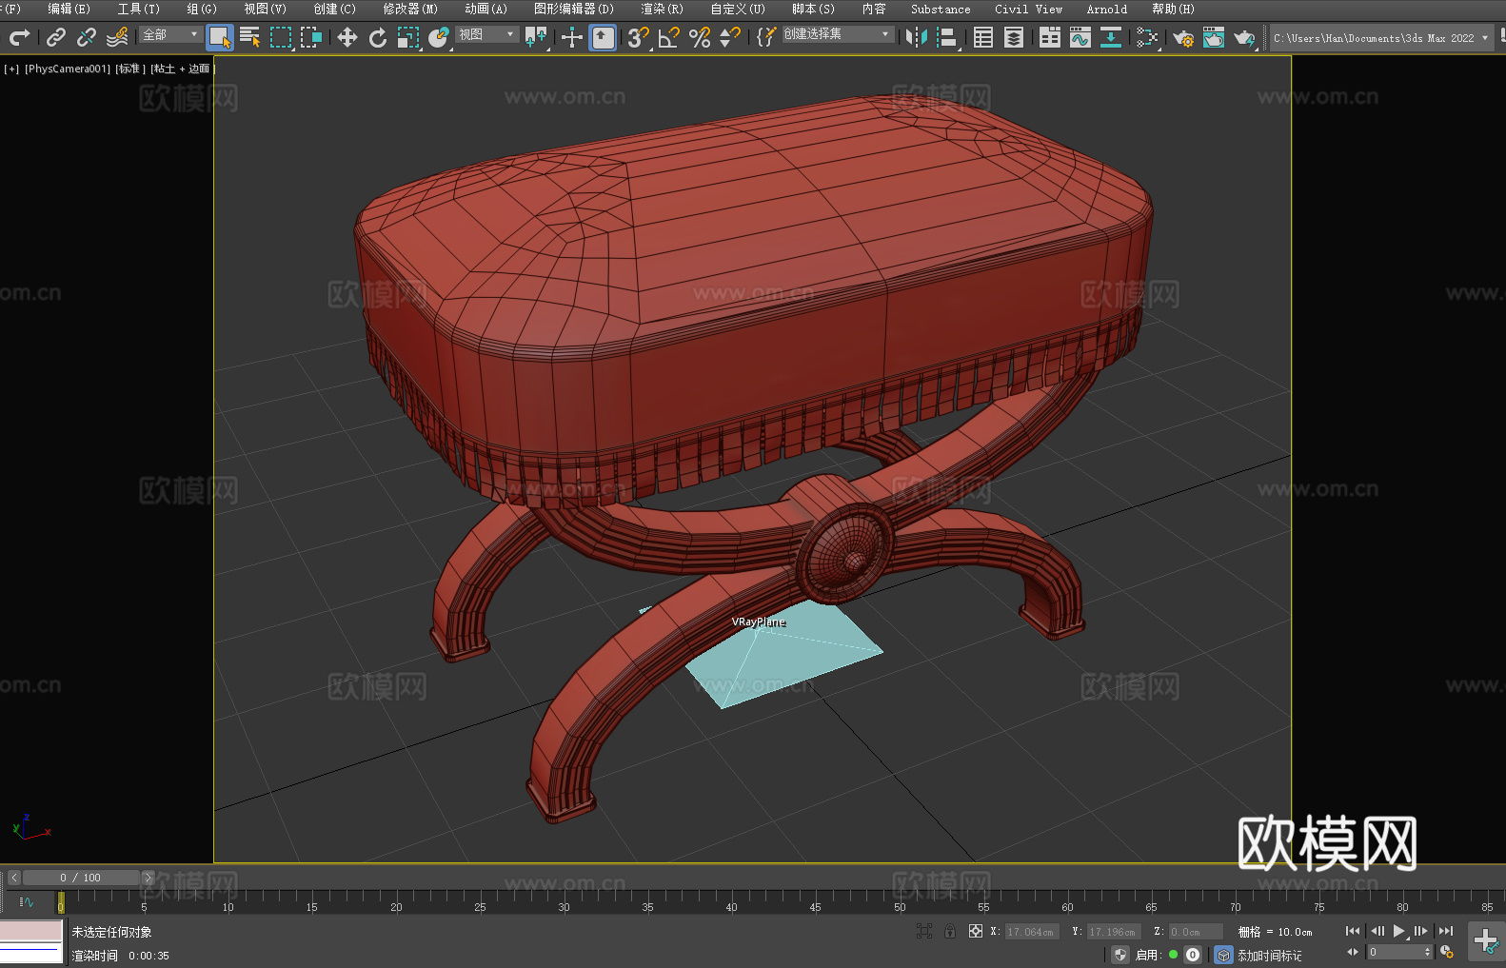Click the [+] viewport menu label
The image size is (1506, 968).
(11, 69)
